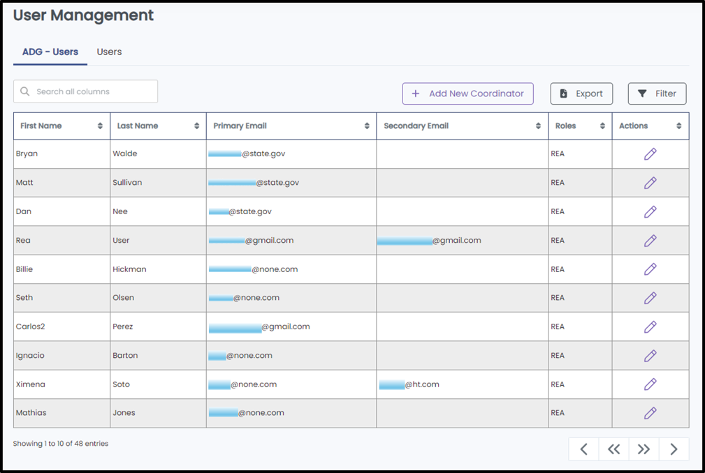Image resolution: width=705 pixels, height=473 pixels.
Task: Select the Sullivan last name cell
Action: click(x=159, y=183)
